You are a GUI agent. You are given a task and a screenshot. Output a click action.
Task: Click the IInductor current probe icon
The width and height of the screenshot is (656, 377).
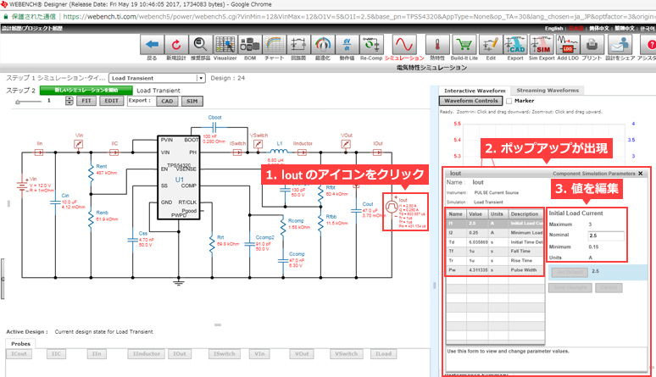302,152
